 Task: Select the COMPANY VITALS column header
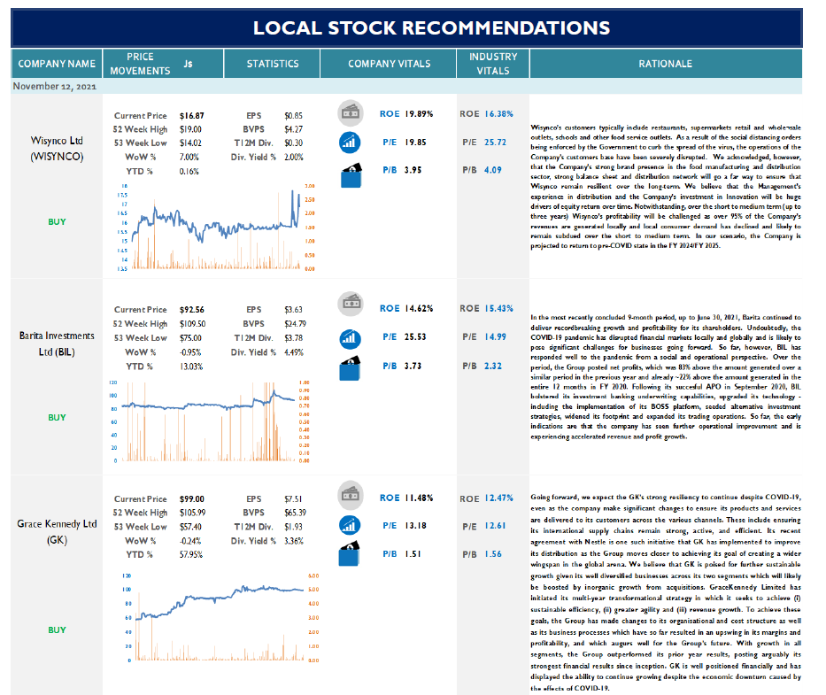tap(389, 64)
